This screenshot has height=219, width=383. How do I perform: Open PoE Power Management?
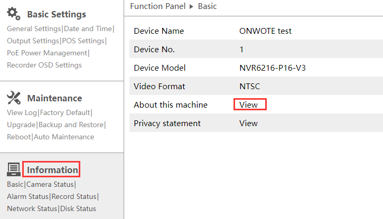coord(46,53)
